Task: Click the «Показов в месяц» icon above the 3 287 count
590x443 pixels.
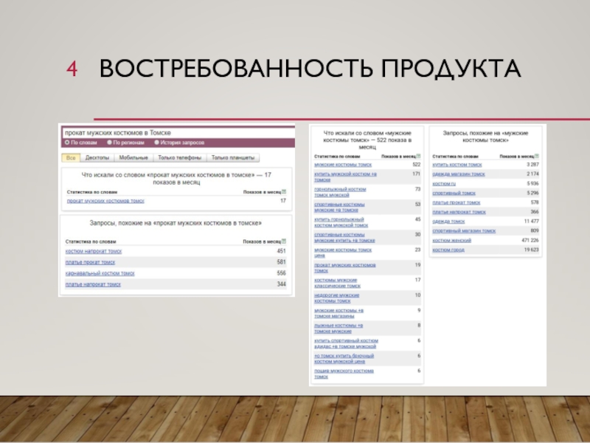Action: pyautogui.click(x=537, y=157)
